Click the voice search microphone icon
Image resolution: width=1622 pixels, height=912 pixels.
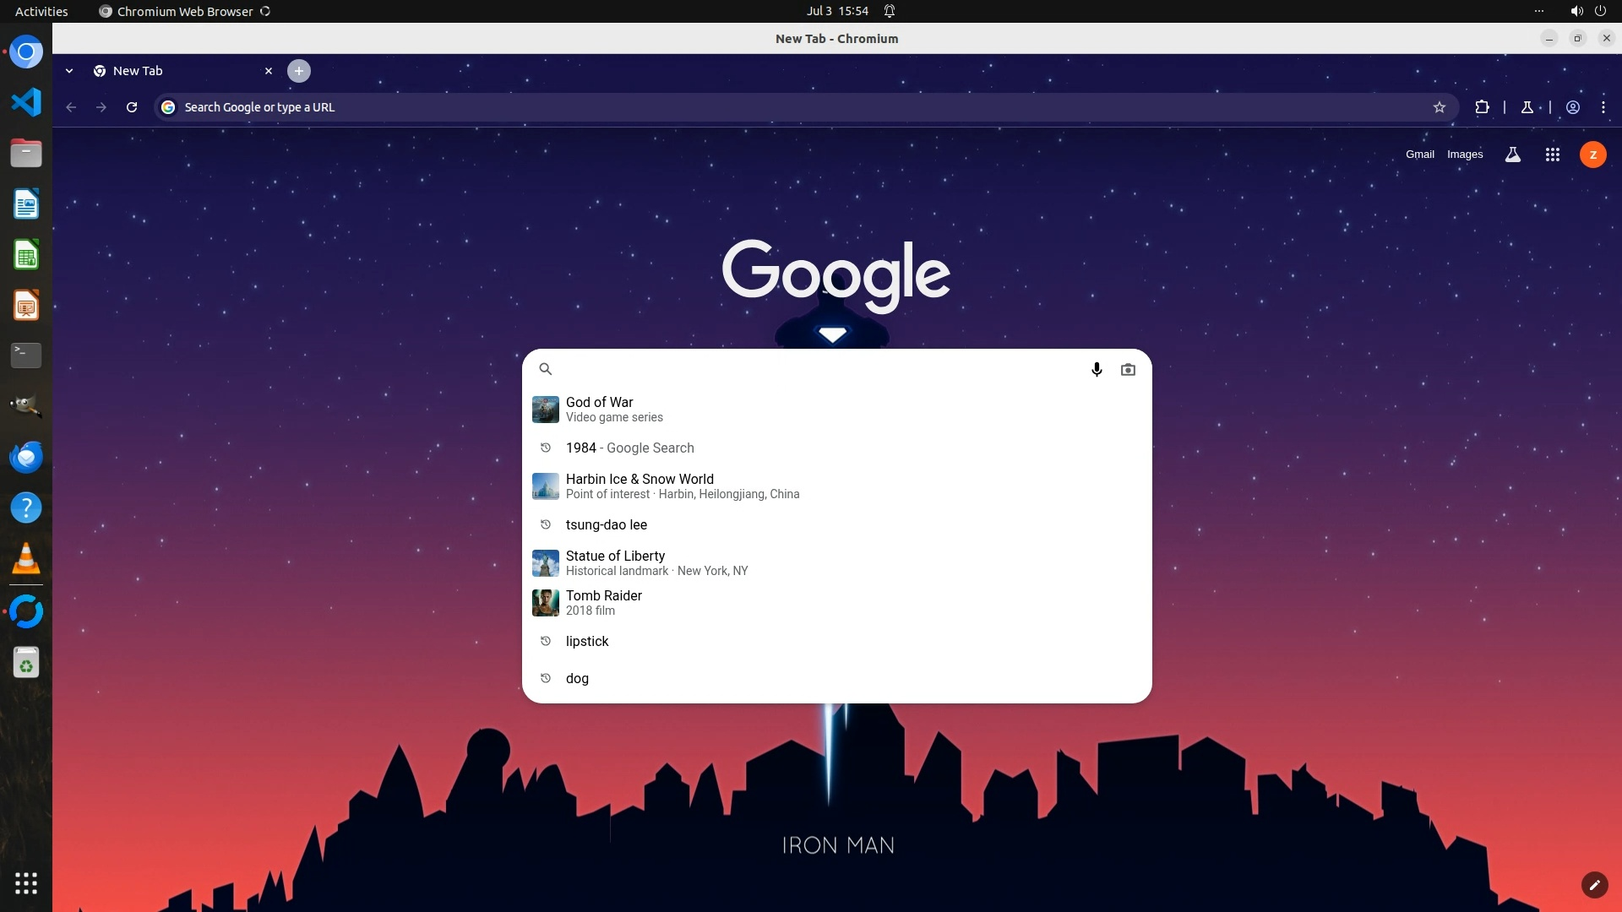click(1097, 369)
